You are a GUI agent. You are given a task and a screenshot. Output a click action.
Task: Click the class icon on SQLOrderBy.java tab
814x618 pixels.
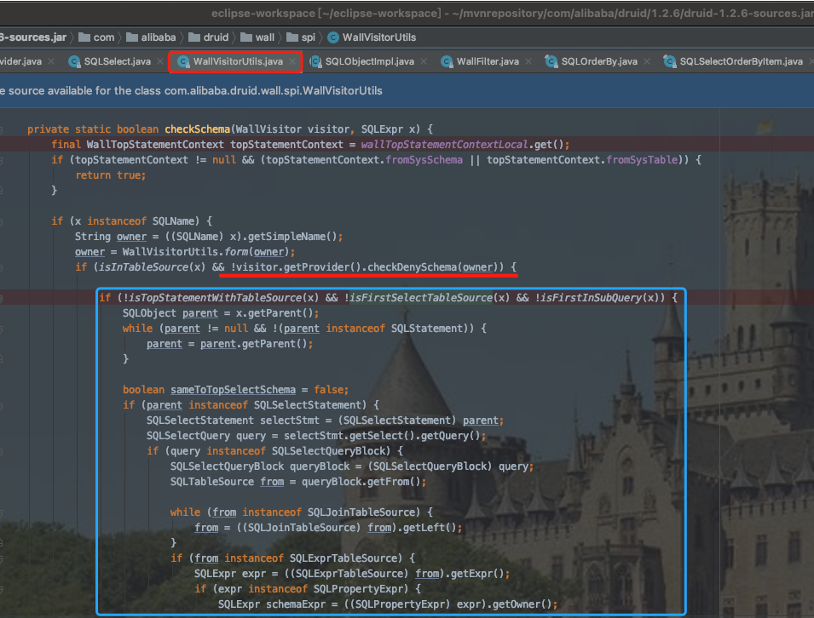click(x=551, y=61)
